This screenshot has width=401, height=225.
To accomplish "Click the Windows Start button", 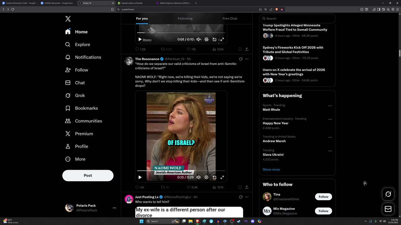I will pyautogui.click(x=141, y=221).
